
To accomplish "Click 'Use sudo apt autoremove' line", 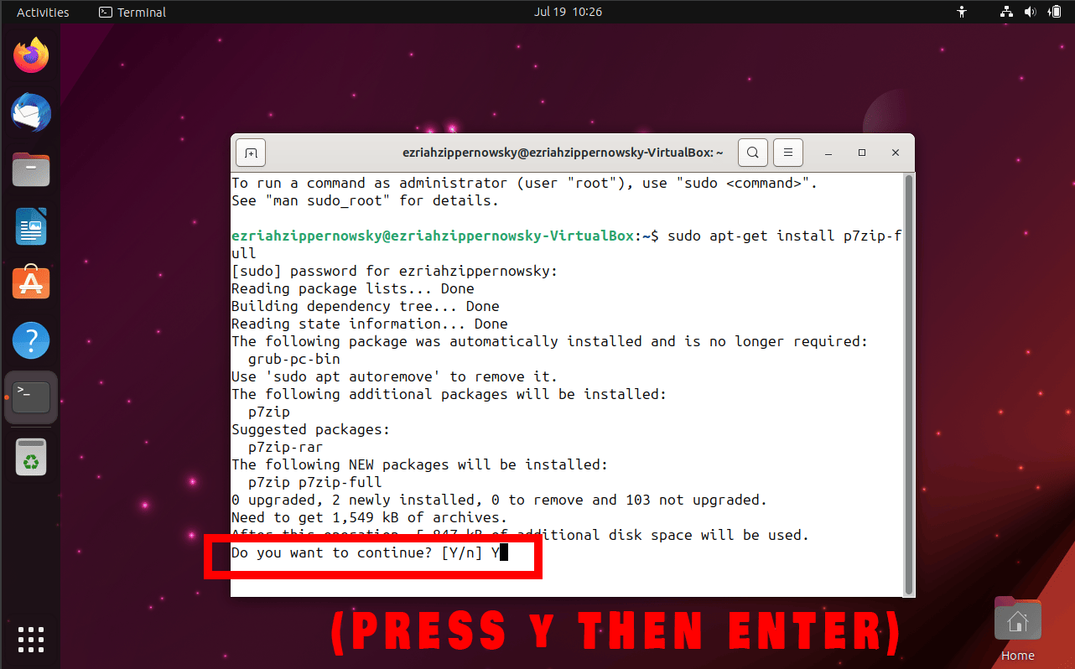I will [394, 376].
